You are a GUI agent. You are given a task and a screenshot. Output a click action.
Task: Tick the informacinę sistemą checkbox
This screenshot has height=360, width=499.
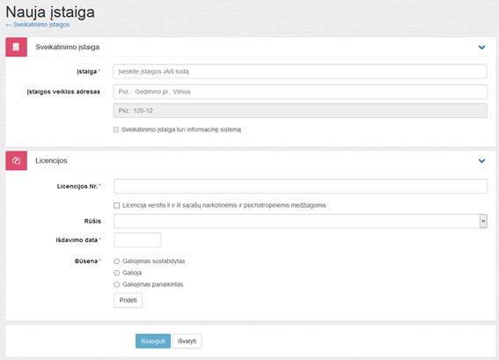[x=116, y=129]
